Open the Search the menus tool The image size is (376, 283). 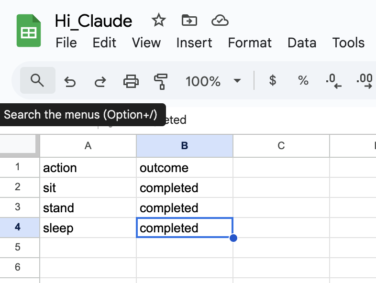coord(37,80)
